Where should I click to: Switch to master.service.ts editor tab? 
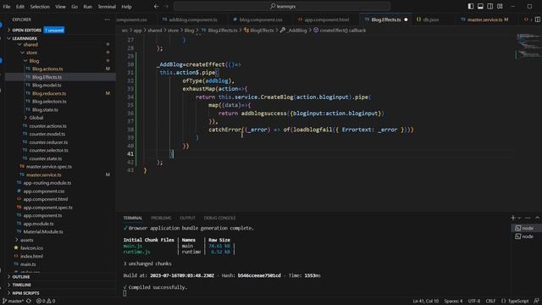484,19
